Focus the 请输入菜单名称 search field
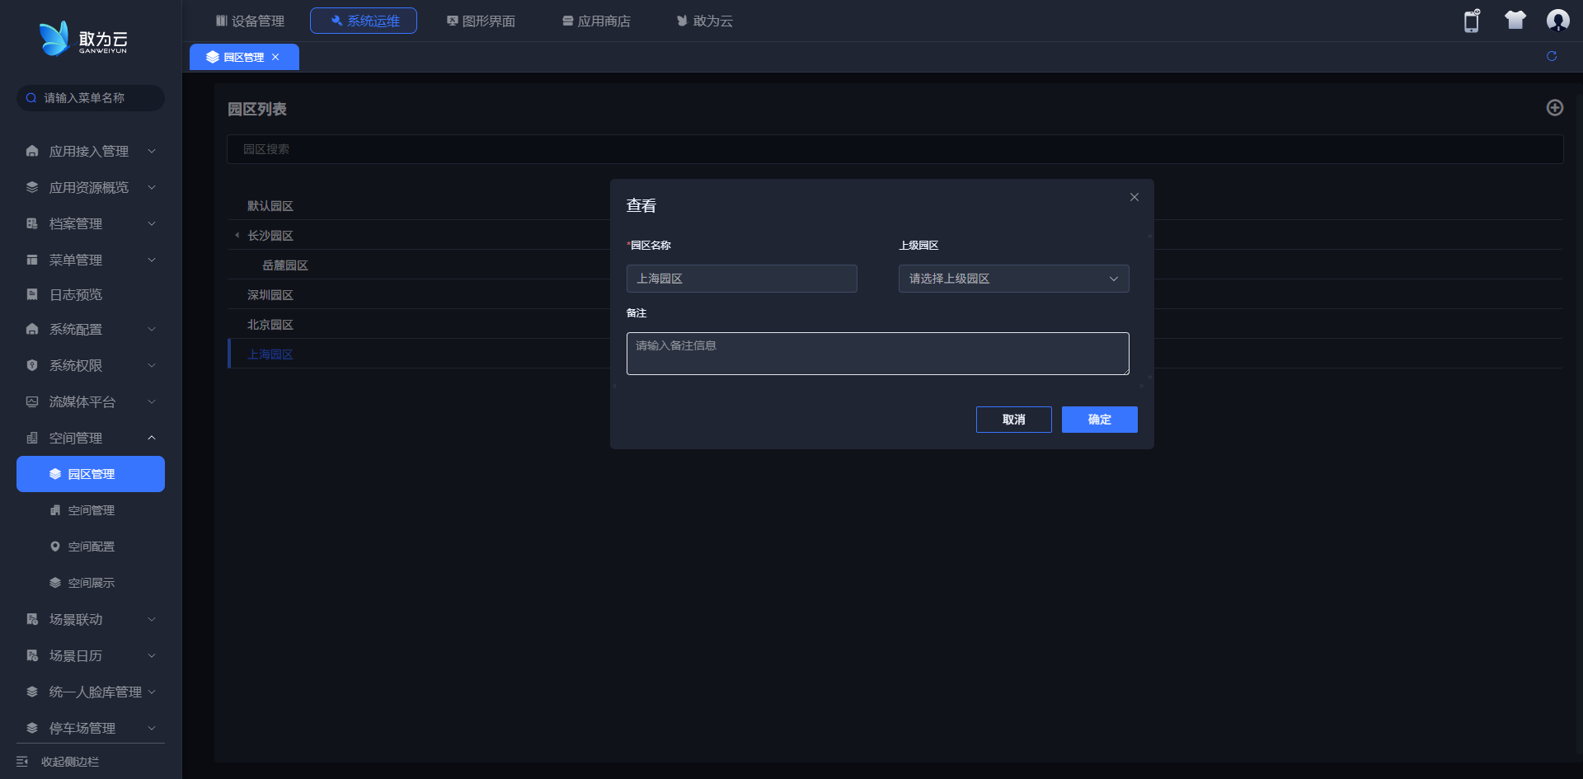The image size is (1583, 779). [91, 98]
